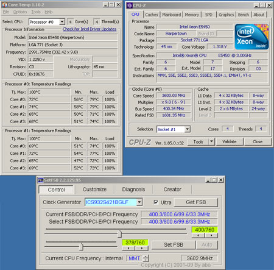Switch to the SPD tab in CPU-Z

[208, 15]
